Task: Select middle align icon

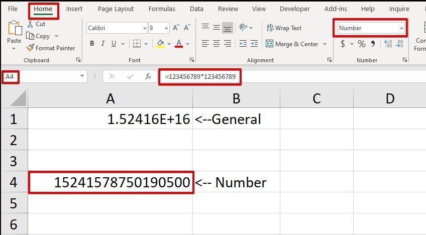Action: [217, 28]
